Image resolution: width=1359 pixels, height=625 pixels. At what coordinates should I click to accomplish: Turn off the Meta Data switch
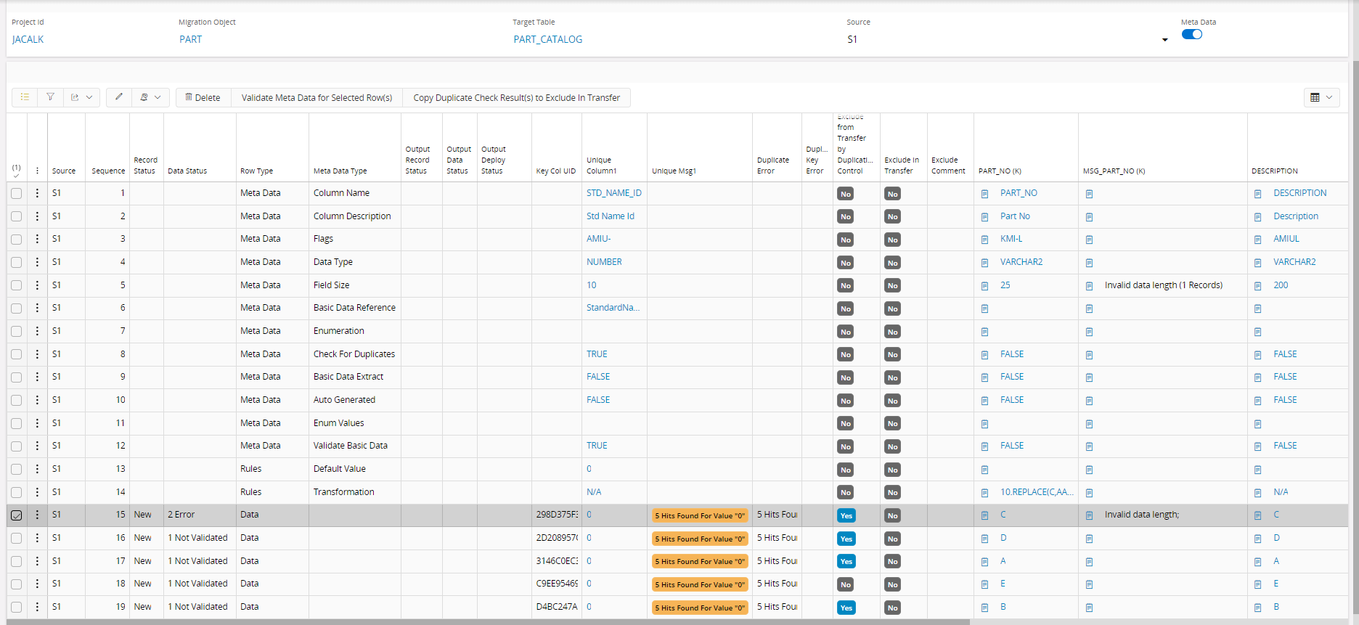(x=1191, y=34)
